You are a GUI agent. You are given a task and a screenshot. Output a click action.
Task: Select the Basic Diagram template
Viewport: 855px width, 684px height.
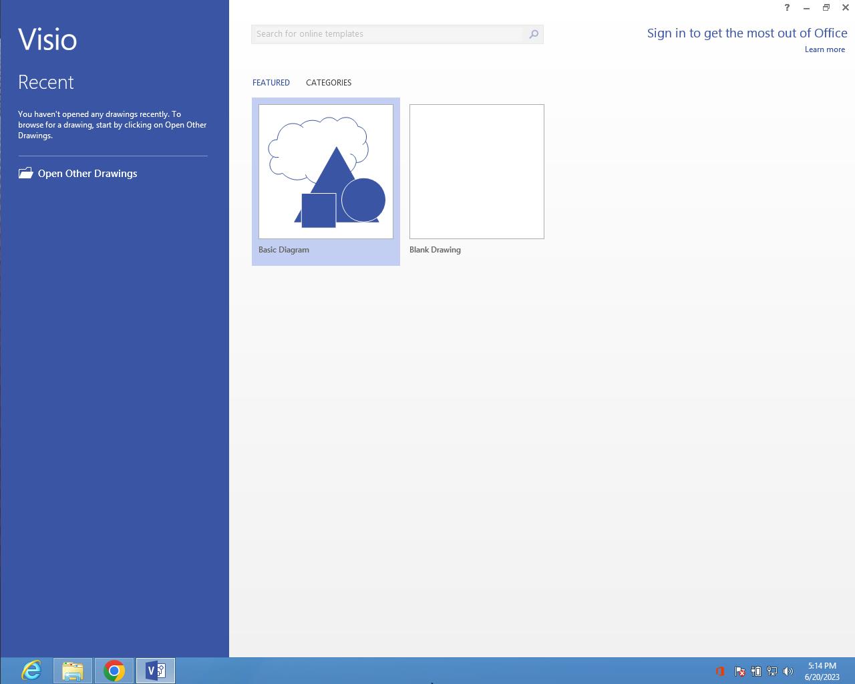pos(326,172)
